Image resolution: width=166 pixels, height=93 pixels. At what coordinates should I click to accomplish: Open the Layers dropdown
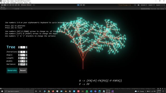click(x=151, y=5)
